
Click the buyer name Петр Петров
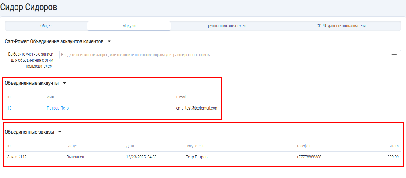coord(196,157)
